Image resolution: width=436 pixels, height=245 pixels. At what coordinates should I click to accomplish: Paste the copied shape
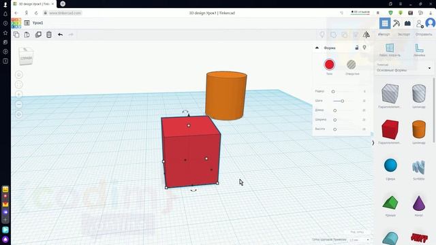[x=27, y=35]
